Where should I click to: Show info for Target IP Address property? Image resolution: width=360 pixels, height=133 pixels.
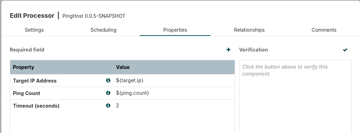click(108, 80)
